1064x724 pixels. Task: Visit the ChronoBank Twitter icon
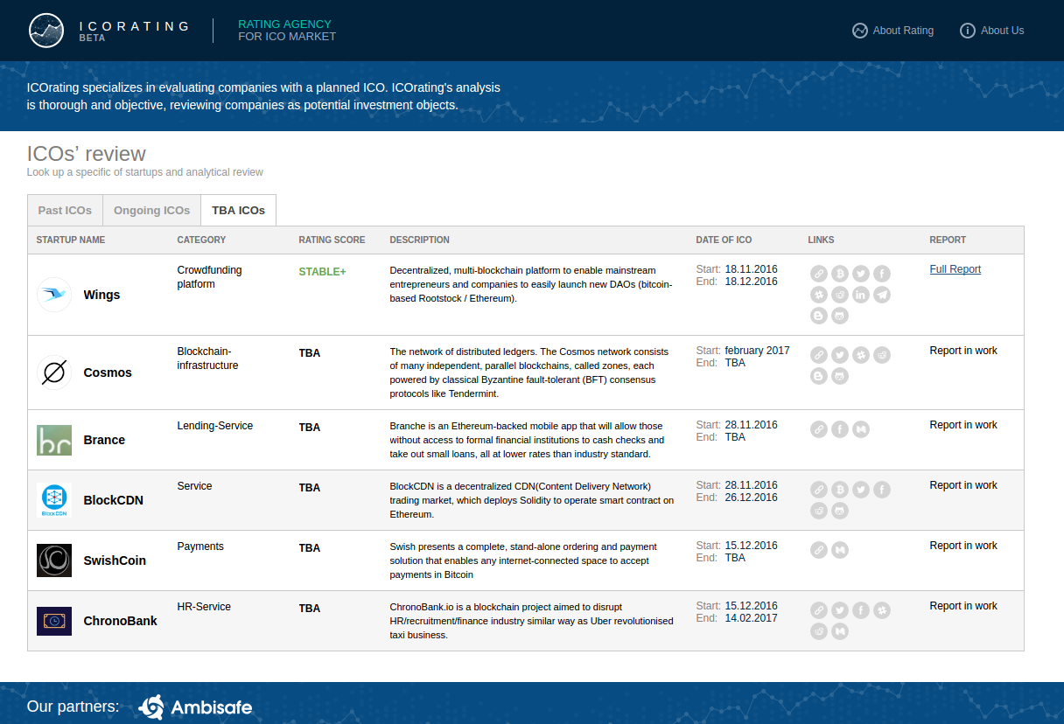(840, 610)
